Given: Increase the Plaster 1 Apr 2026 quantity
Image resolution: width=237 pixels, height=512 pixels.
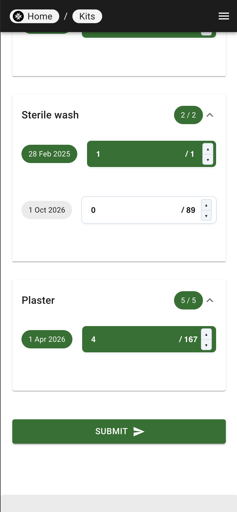Looking at the screenshot, I should click(206, 334).
